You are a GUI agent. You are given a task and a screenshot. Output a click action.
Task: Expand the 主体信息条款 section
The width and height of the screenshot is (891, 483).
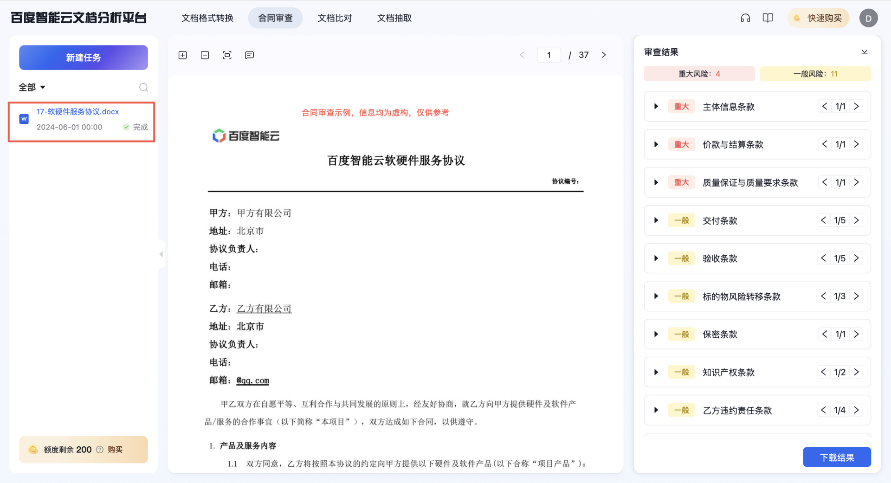pyautogui.click(x=656, y=106)
